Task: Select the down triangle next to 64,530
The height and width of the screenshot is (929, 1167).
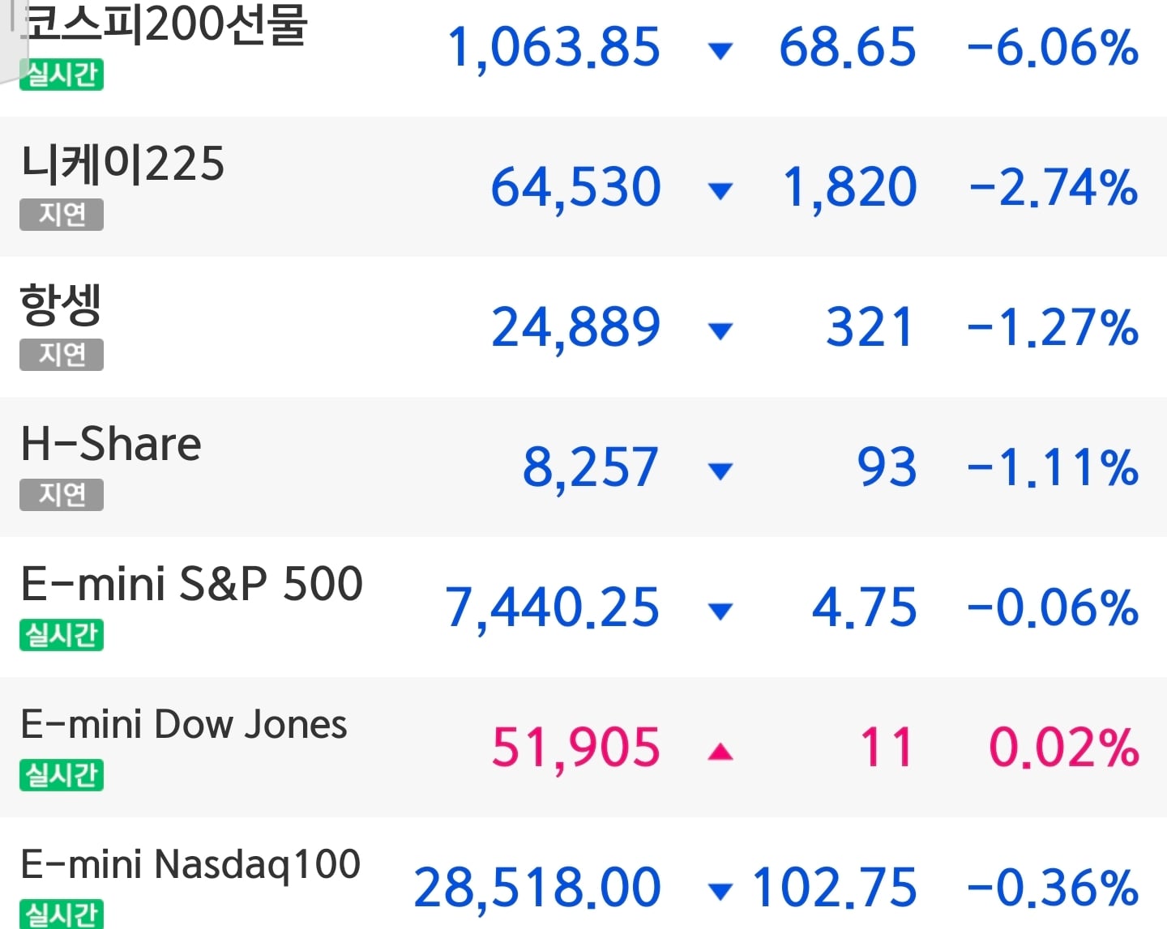Action: tap(720, 191)
